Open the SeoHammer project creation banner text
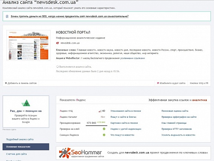214x161 pixels. coord(157,153)
